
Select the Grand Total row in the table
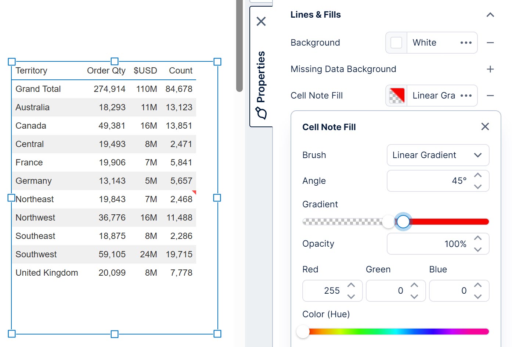coord(73,89)
